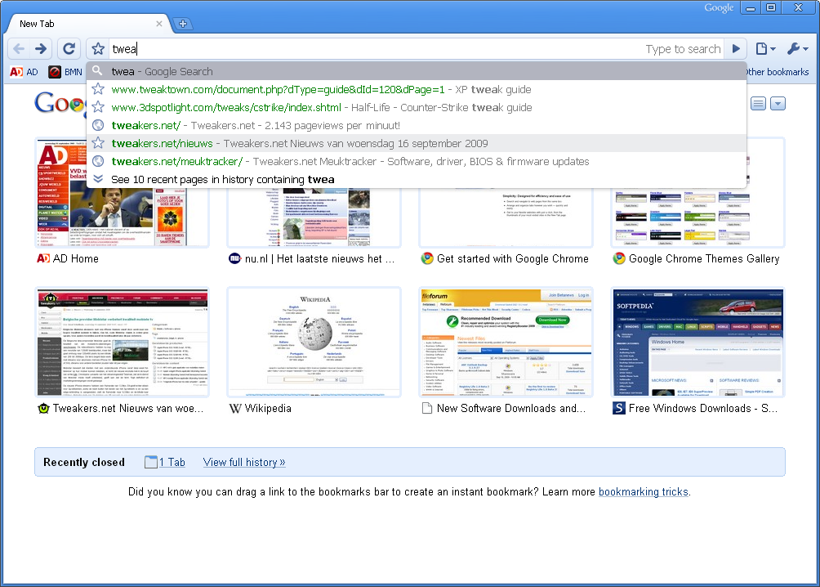
Task: Bookmark this page with the star icon
Action: tap(98, 49)
